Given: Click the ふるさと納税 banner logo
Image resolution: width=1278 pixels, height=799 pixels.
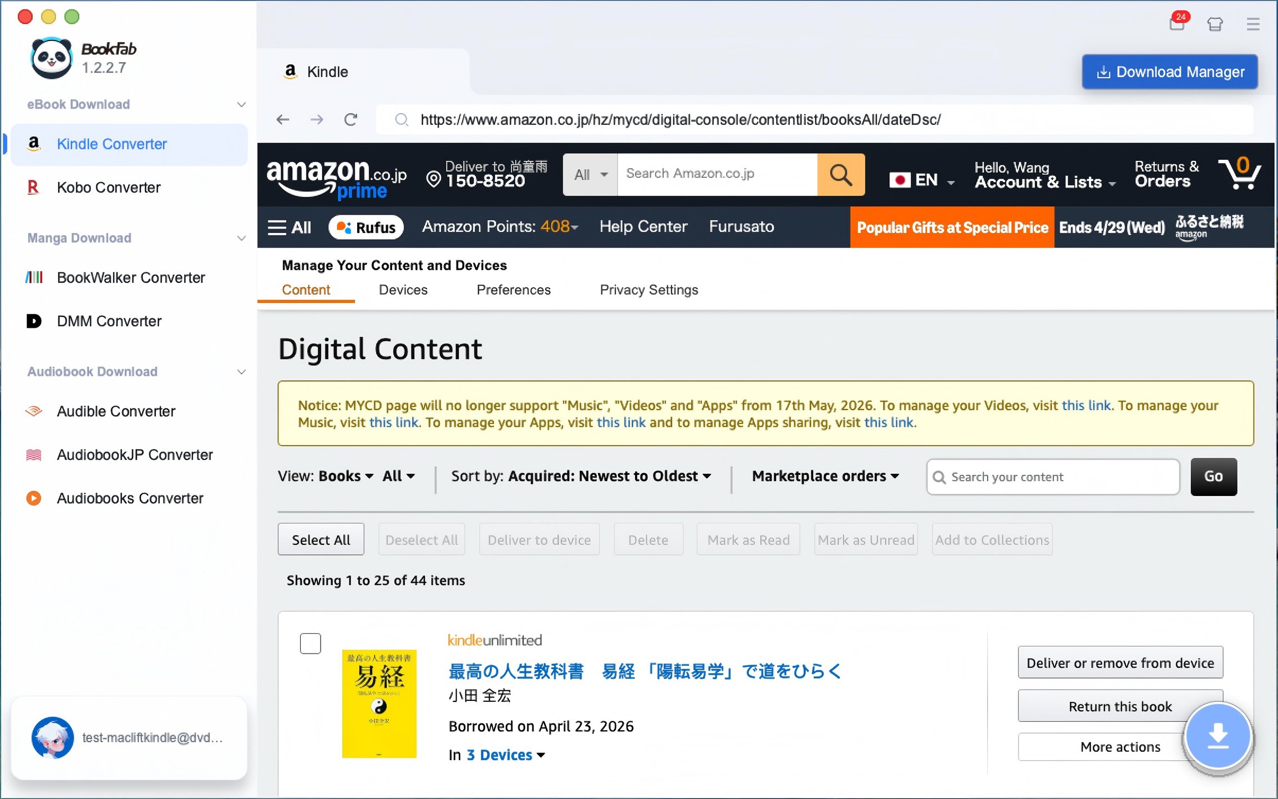Looking at the screenshot, I should pyautogui.click(x=1210, y=227).
